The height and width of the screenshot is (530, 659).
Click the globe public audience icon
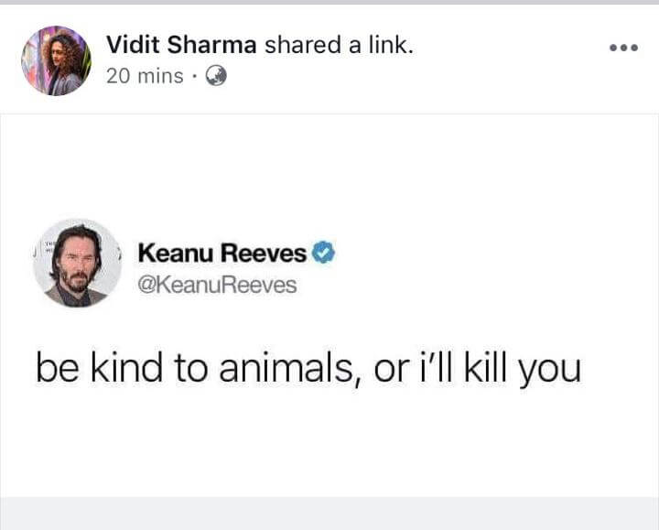coord(215,77)
